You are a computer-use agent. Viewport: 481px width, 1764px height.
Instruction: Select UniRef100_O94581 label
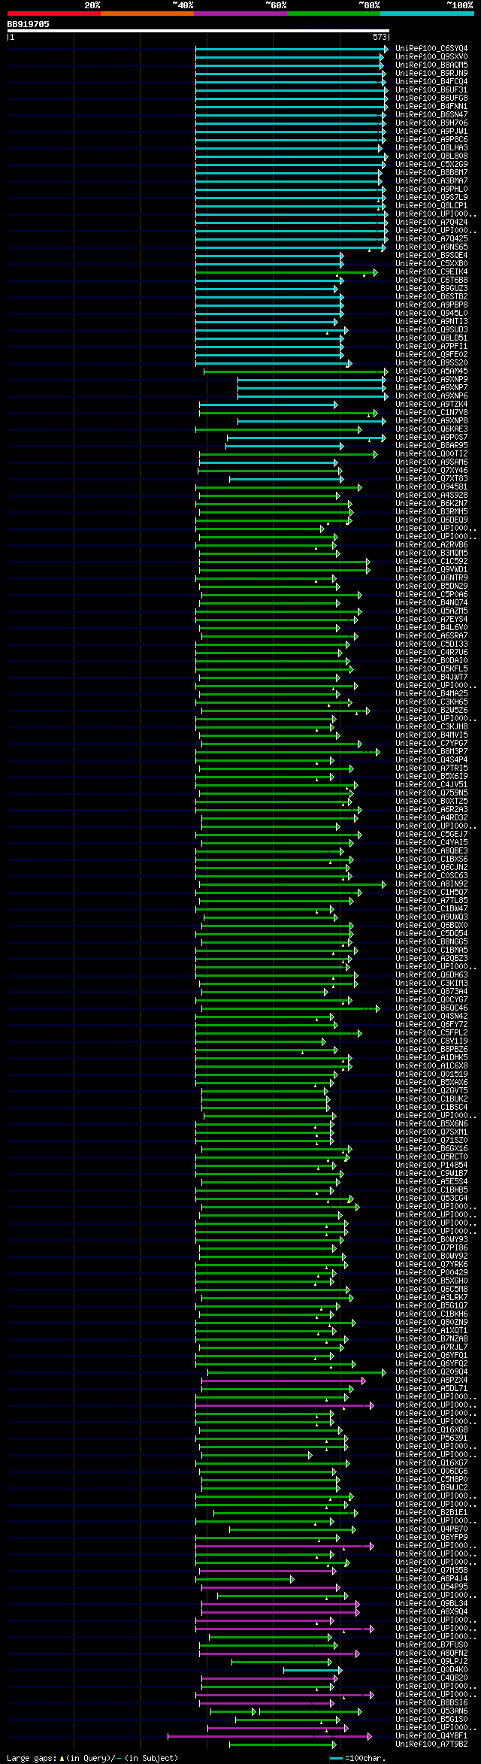431,487
